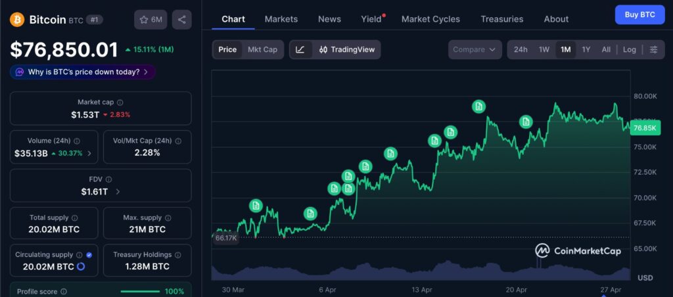Click the Profile score progress bar
The width and height of the screenshot is (673, 297).
coord(141,292)
